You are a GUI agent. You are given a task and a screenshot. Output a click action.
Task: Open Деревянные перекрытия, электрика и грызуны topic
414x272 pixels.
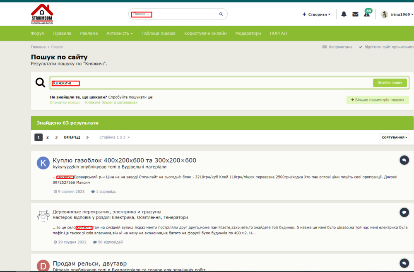(107, 212)
